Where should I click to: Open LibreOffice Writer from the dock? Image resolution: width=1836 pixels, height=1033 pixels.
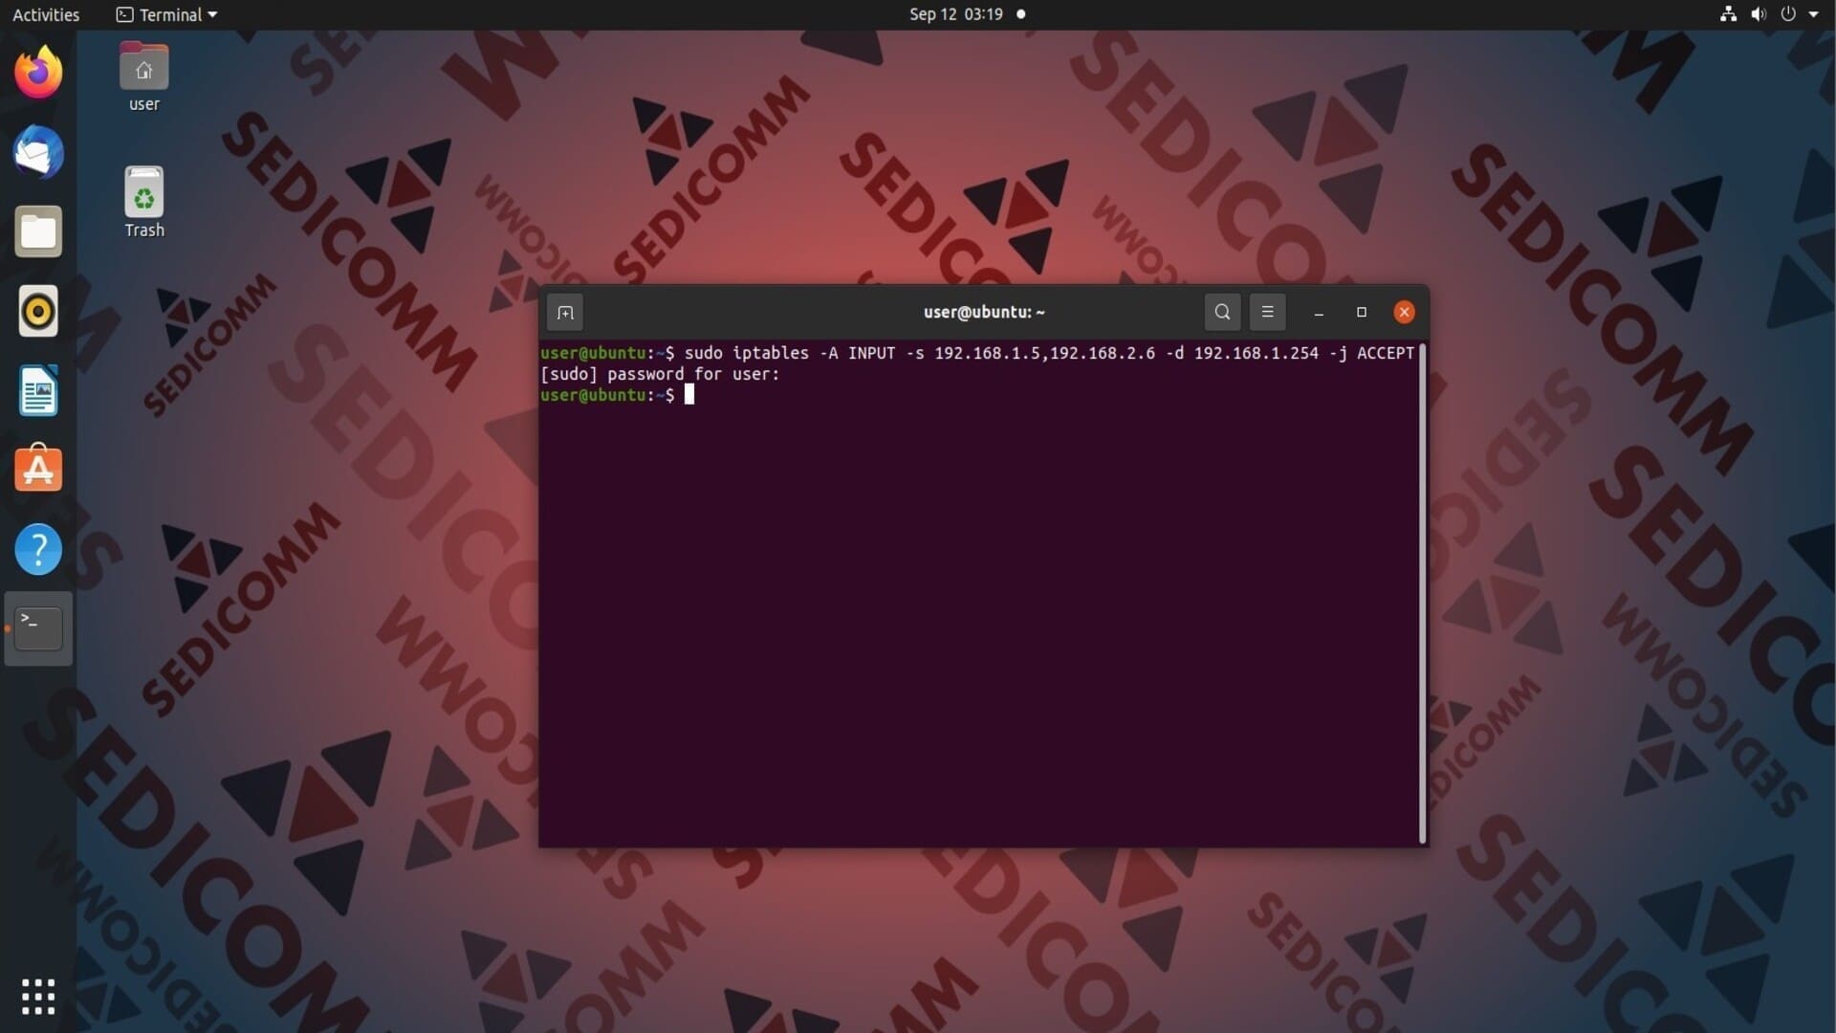click(x=38, y=390)
